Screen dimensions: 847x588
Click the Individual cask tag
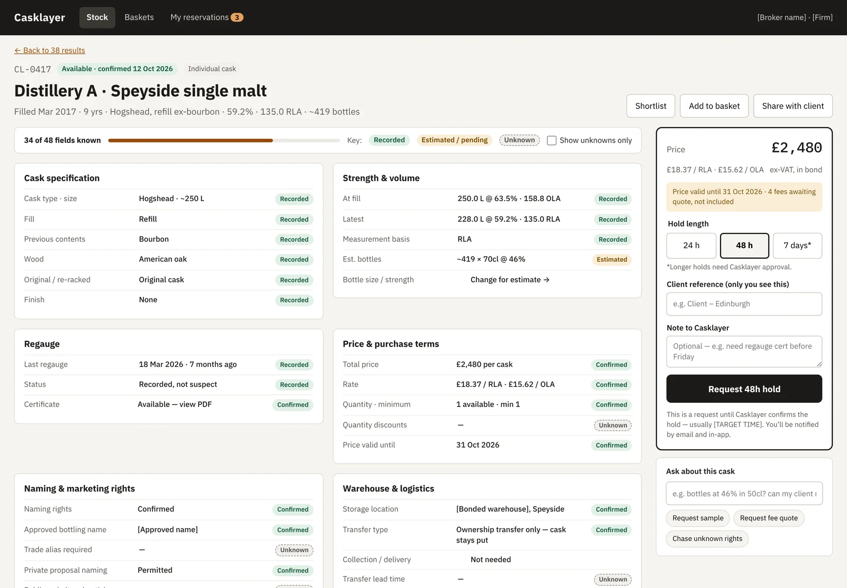coord(212,69)
